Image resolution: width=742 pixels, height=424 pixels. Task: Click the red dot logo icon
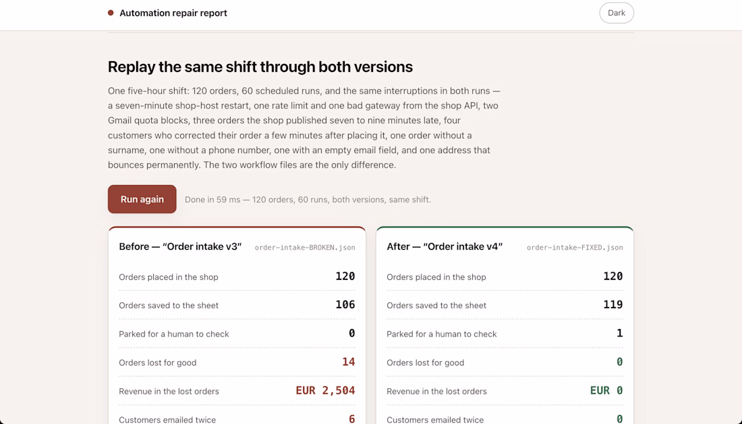pyautogui.click(x=111, y=13)
